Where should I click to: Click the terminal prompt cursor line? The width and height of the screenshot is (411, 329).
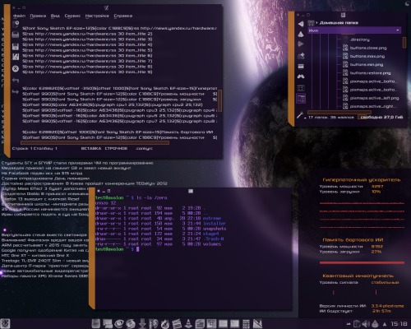[x=118, y=249]
